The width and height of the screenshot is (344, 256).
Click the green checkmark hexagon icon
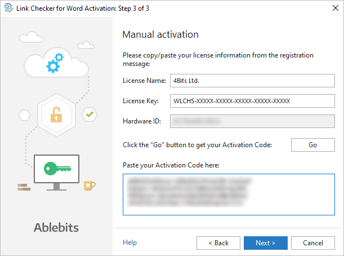(x=90, y=114)
